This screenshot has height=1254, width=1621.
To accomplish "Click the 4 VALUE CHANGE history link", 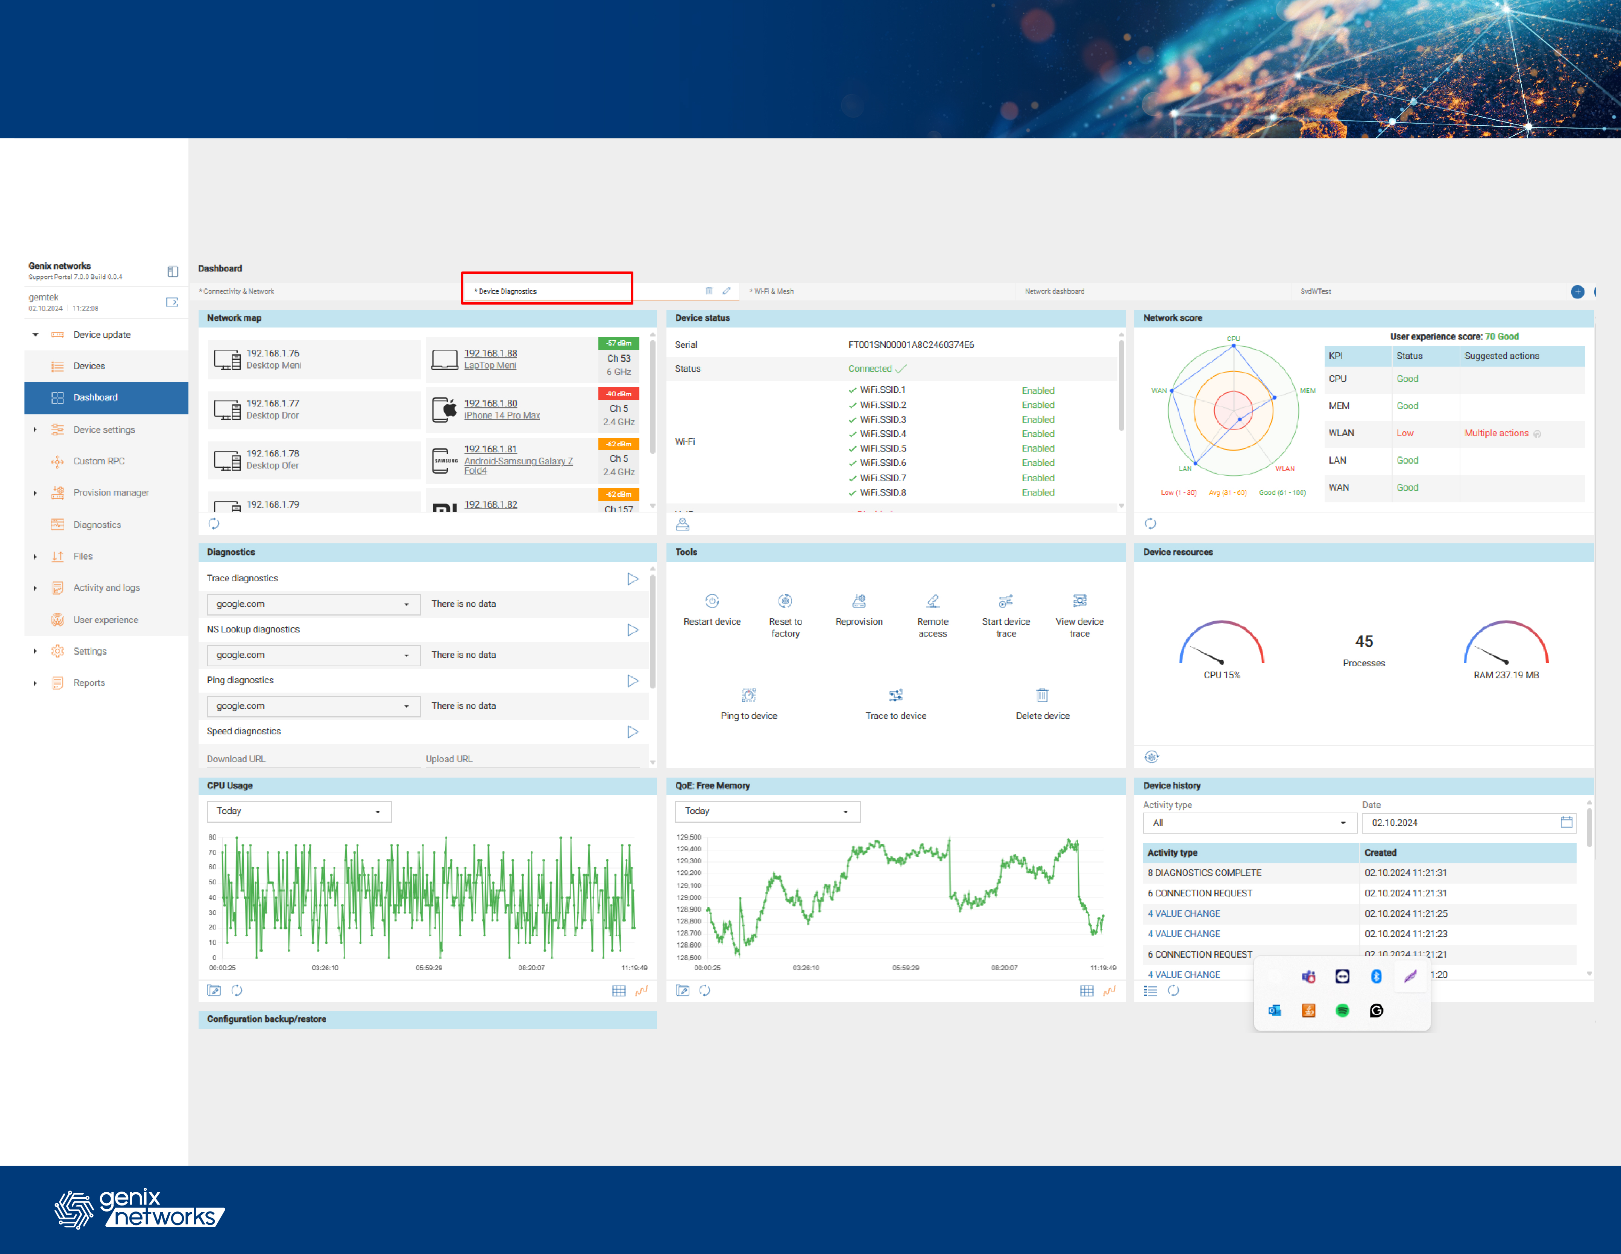I will (x=1183, y=913).
